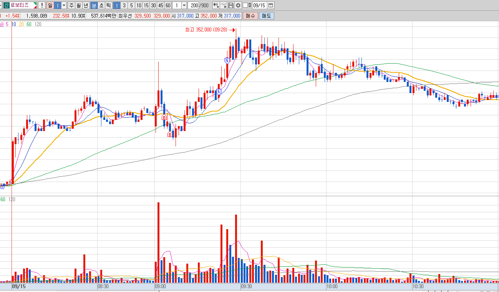Switch to the 5-minute interval tab
The width and height of the screenshot is (499, 292).
coord(131,5)
